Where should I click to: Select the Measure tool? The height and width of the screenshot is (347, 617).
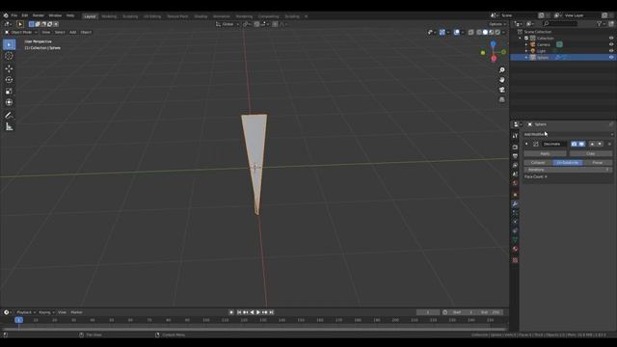[x=9, y=126]
